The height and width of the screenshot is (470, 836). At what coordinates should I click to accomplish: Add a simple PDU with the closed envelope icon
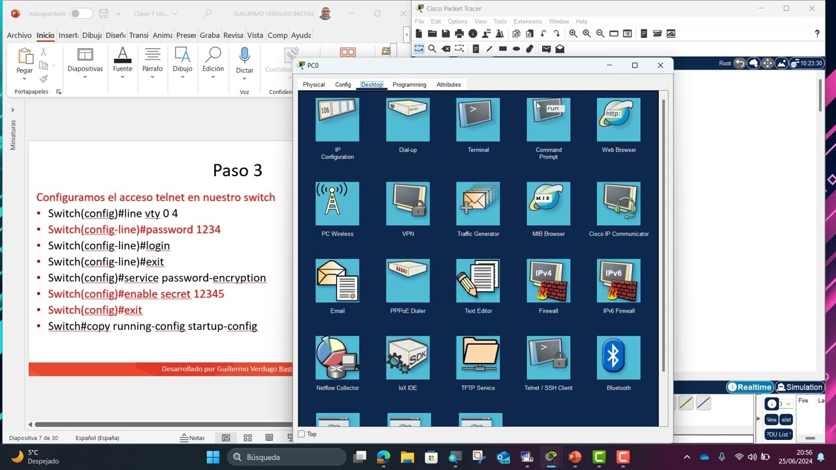[x=547, y=49]
